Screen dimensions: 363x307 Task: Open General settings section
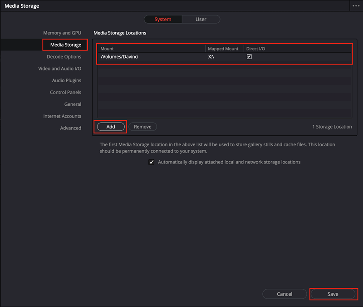coord(73,104)
